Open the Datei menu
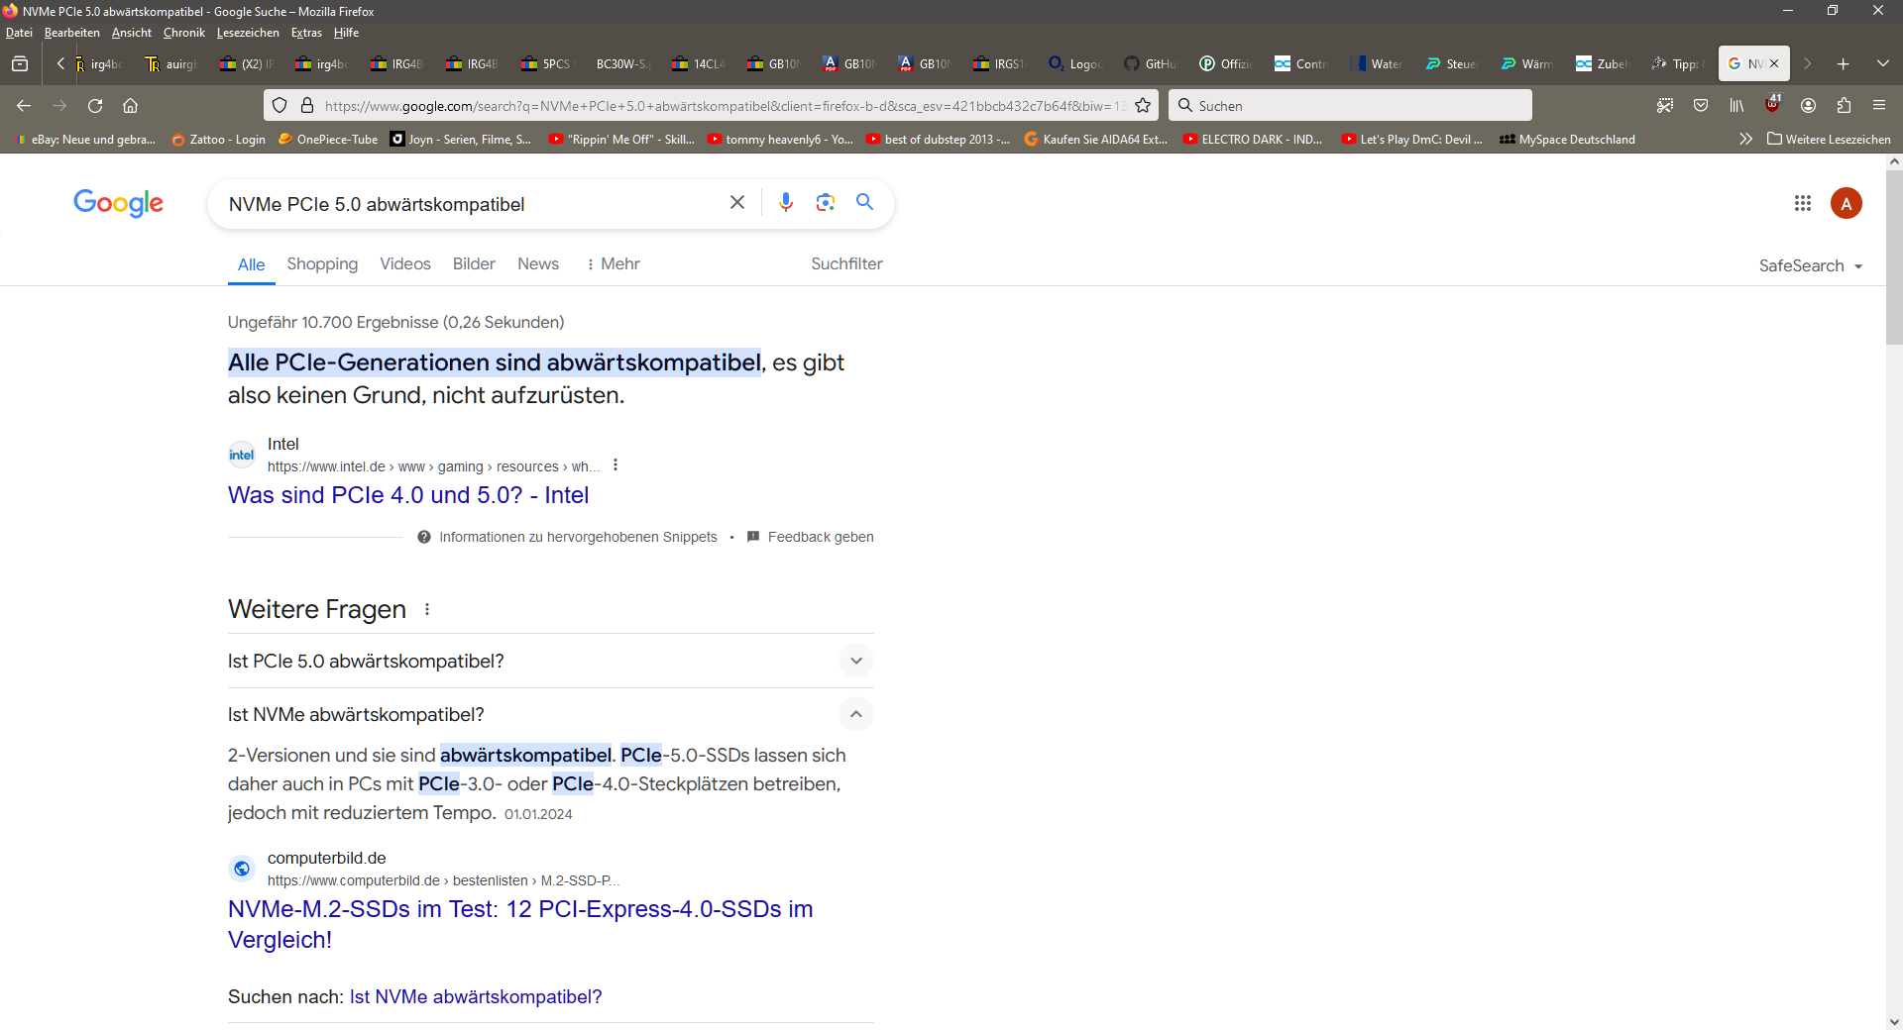Image resolution: width=1903 pixels, height=1030 pixels. [x=19, y=33]
